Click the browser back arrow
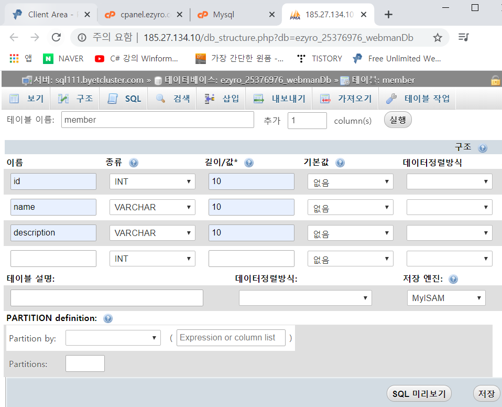 (14, 37)
